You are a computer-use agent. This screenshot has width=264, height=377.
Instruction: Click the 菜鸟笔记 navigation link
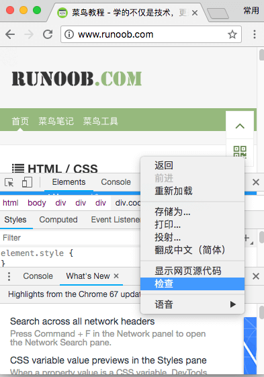[56, 121]
